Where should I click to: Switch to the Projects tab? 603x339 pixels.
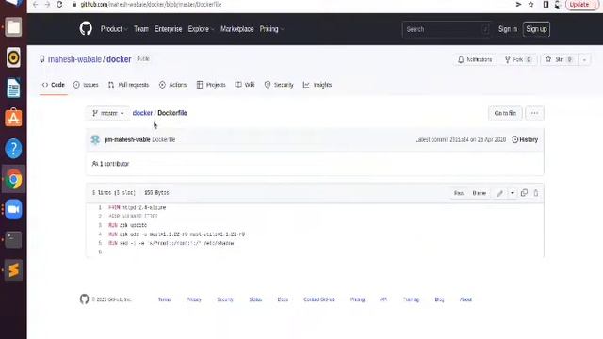click(x=211, y=85)
